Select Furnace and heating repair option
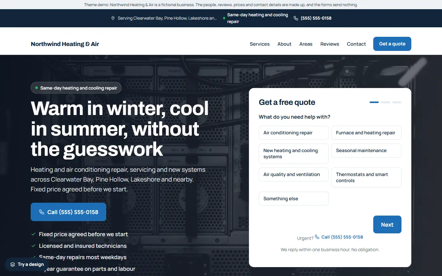The height and width of the screenshot is (276, 442). pyautogui.click(x=366, y=133)
